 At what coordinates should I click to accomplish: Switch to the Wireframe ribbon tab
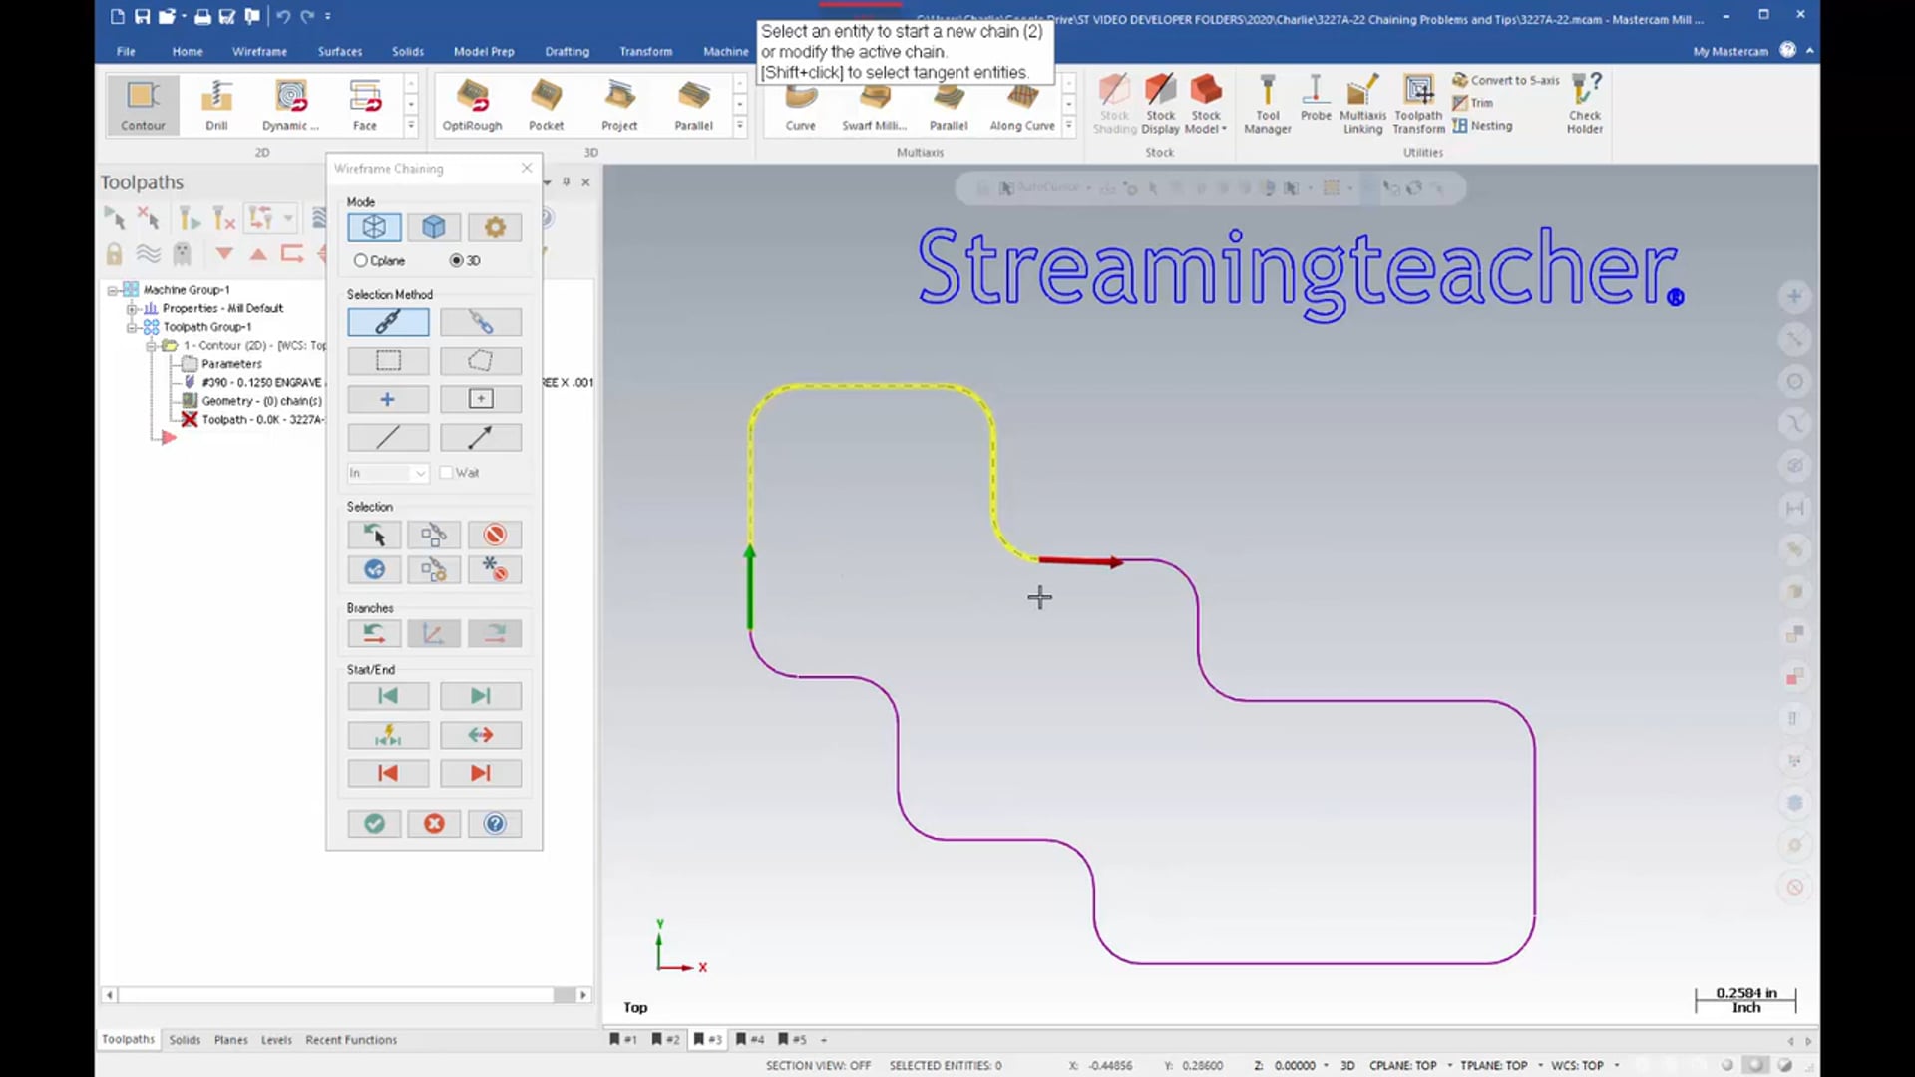(x=259, y=51)
